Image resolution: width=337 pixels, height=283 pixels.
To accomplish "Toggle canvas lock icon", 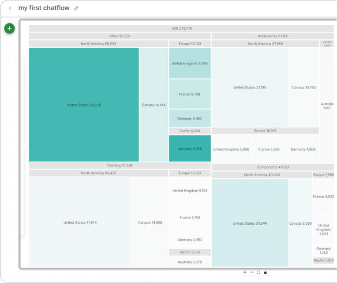I will (266, 272).
